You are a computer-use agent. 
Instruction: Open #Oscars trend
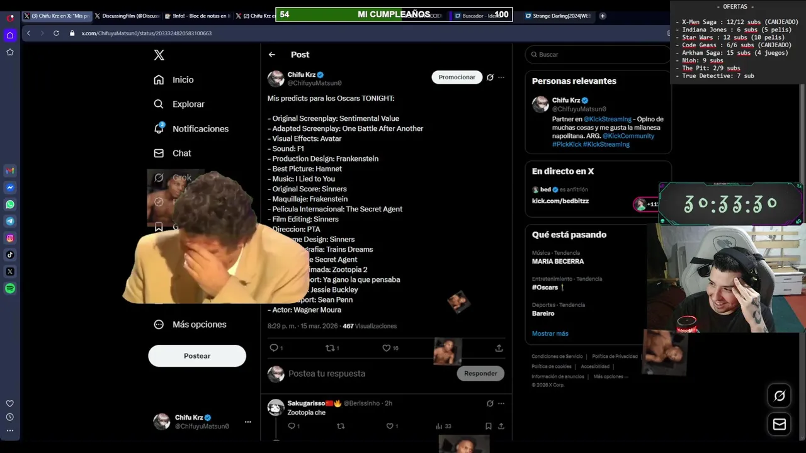(548, 288)
